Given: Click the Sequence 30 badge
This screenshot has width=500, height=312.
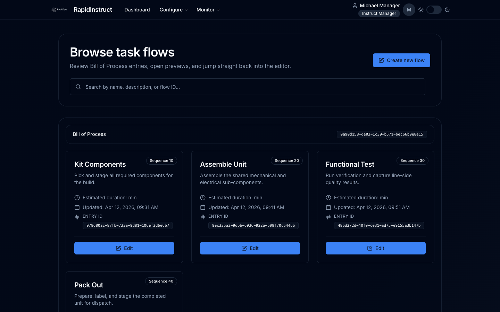Looking at the screenshot, I should coord(412,161).
